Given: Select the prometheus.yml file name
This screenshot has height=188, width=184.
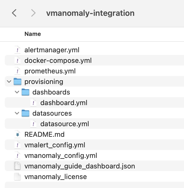Looking at the screenshot, I should 50,71.
